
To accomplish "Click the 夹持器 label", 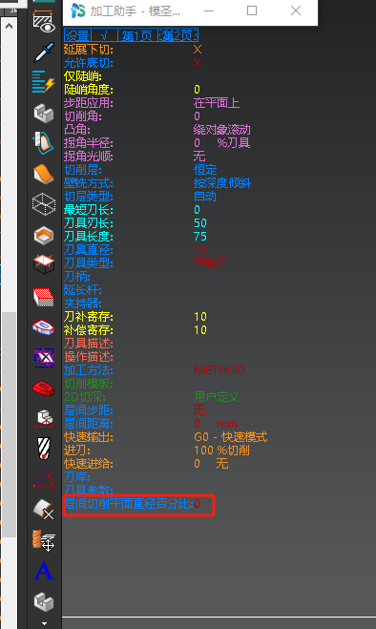I will (83, 304).
